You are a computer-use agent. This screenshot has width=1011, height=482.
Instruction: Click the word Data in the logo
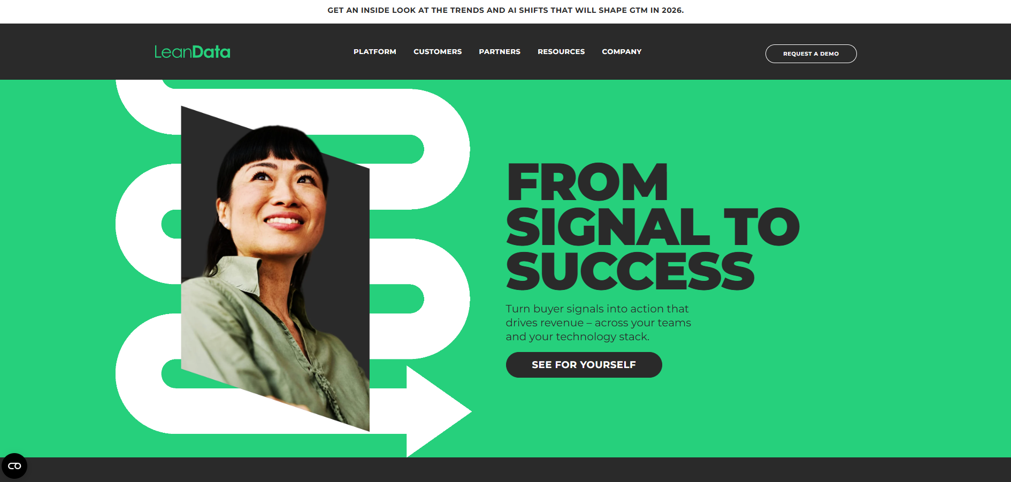tap(211, 52)
